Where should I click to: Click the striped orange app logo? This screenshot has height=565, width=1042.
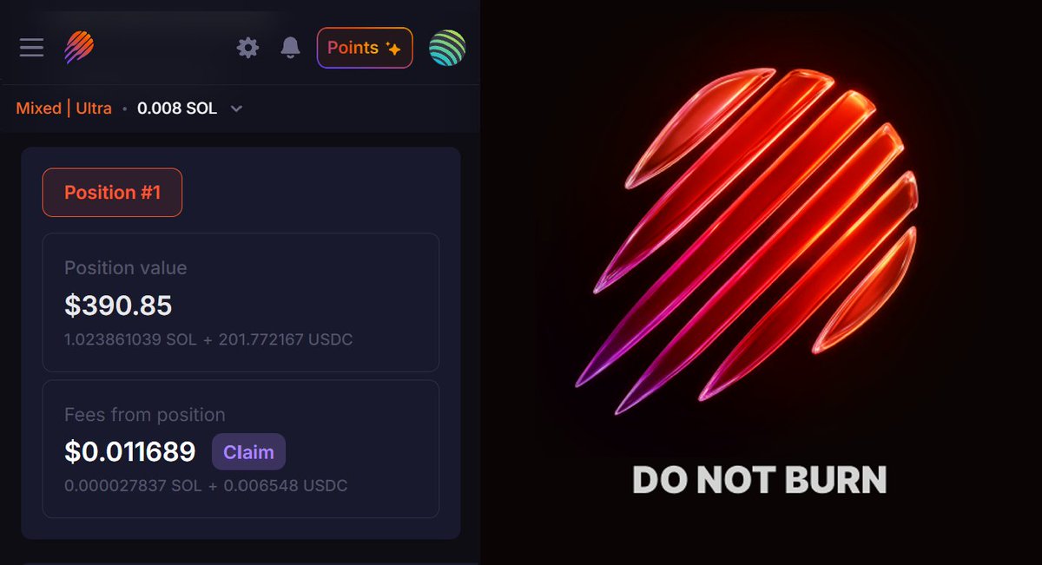click(79, 48)
